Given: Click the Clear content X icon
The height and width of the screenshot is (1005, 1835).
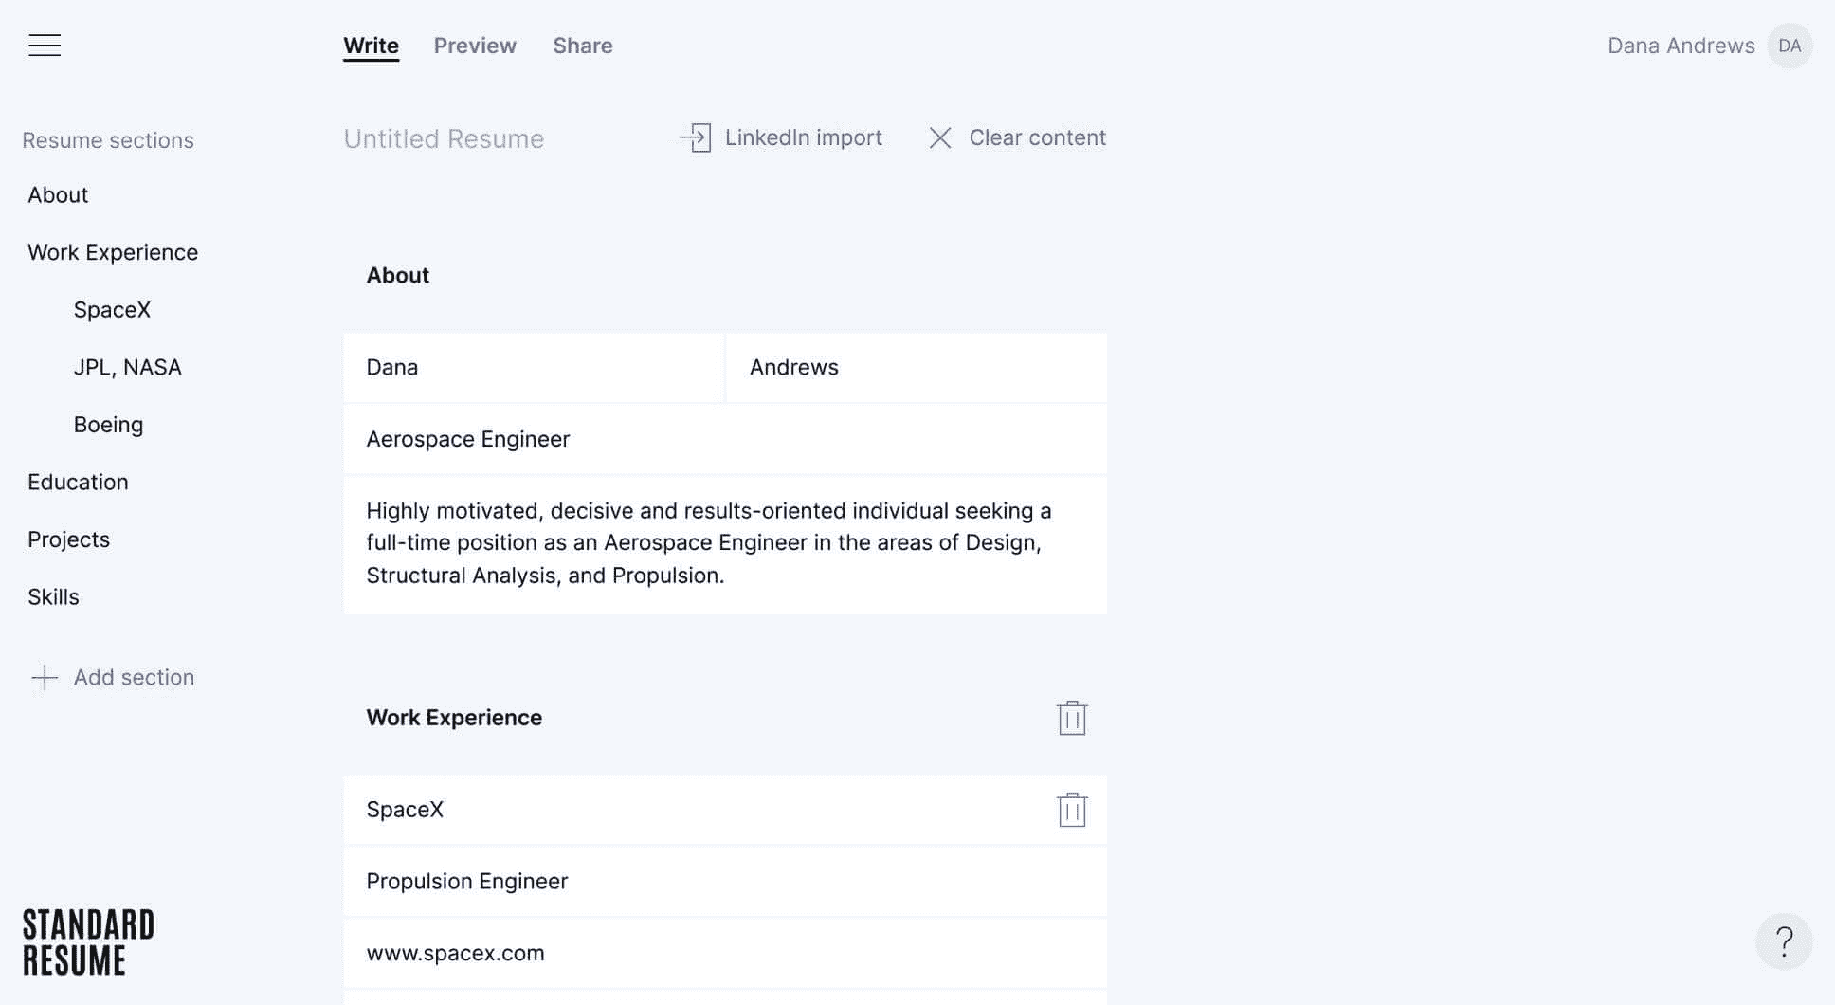Looking at the screenshot, I should (x=940, y=137).
